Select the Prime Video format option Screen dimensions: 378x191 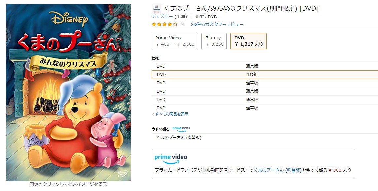(x=175, y=41)
